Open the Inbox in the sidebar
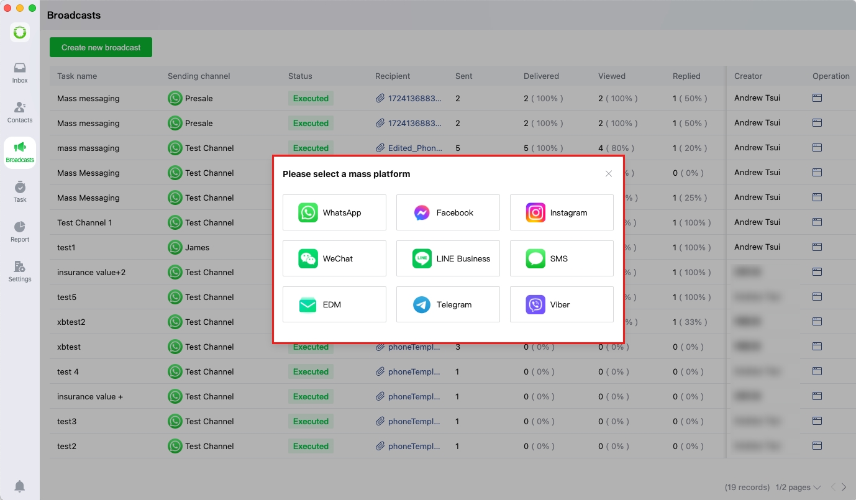The image size is (856, 500). [x=20, y=73]
